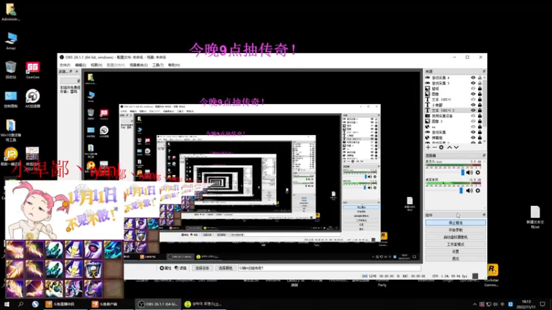Image resolution: width=552 pixels, height=310 pixels.
Task: Click 启动虚拟摄像机 virtual camera button
Action: click(x=455, y=237)
